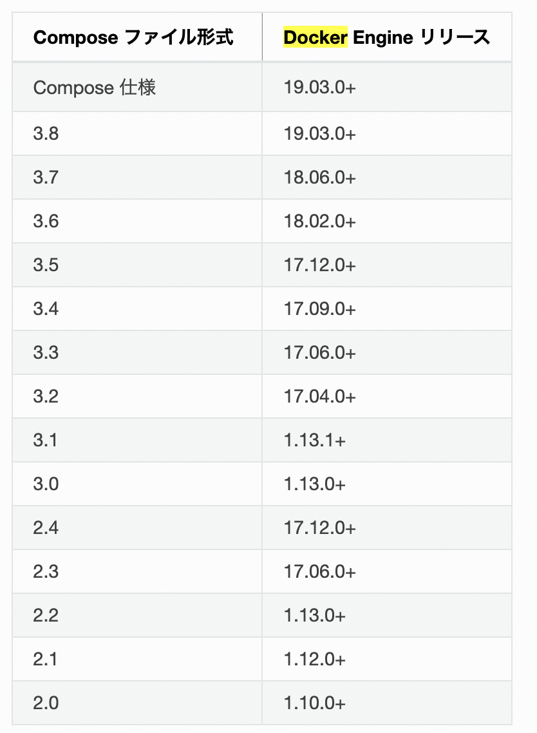Click the 18.06.0+ engine release cell
The height and width of the screenshot is (733, 537).
tap(319, 178)
